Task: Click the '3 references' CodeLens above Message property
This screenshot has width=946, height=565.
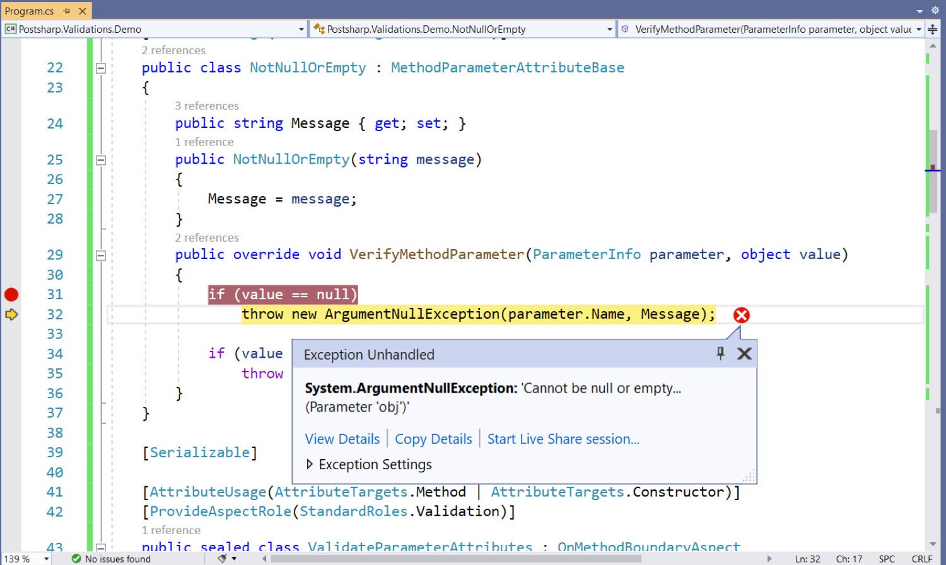Action: click(207, 106)
